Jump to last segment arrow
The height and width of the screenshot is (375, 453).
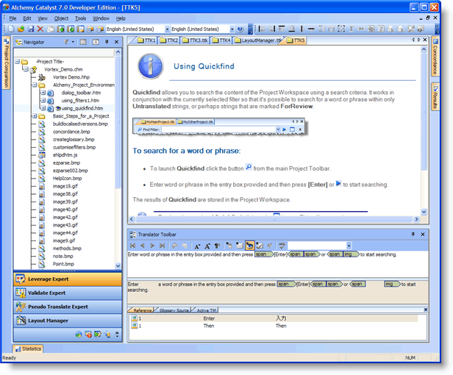(162, 246)
